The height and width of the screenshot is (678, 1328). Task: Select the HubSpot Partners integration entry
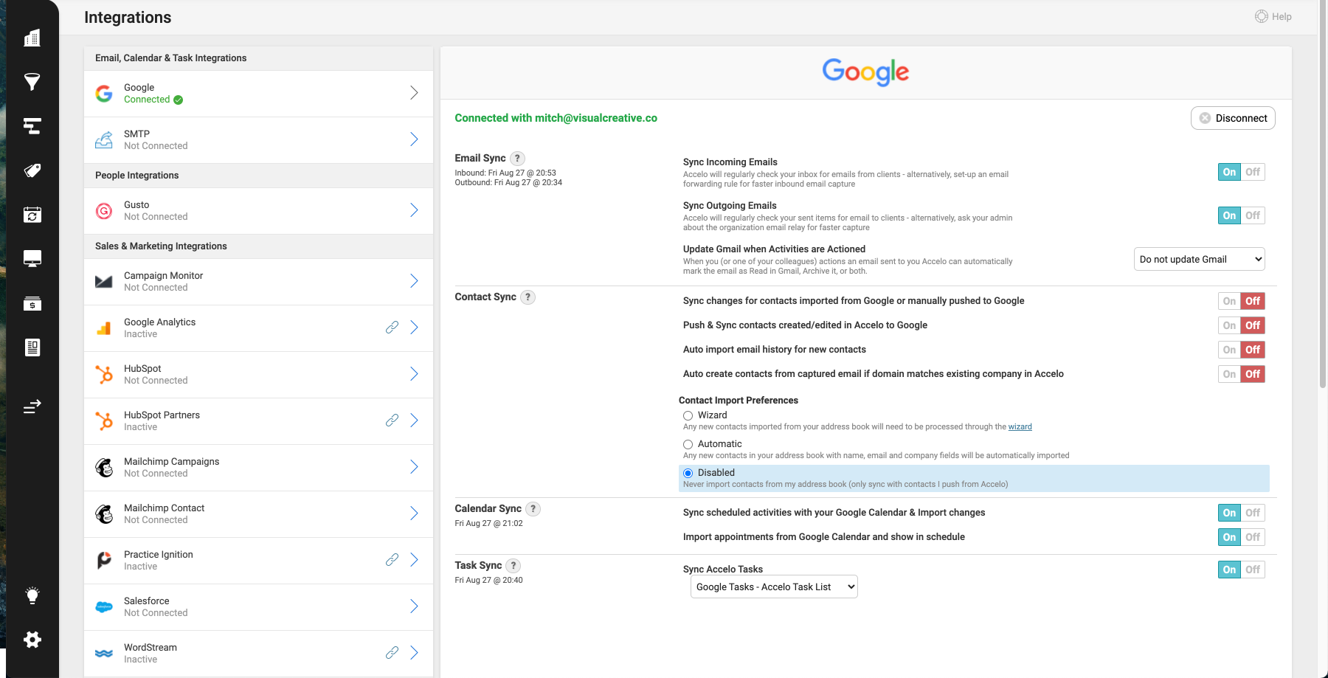point(258,421)
